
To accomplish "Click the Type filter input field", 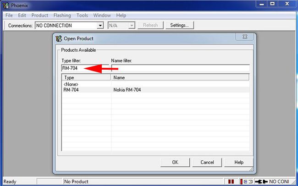I will click(x=85, y=68).
